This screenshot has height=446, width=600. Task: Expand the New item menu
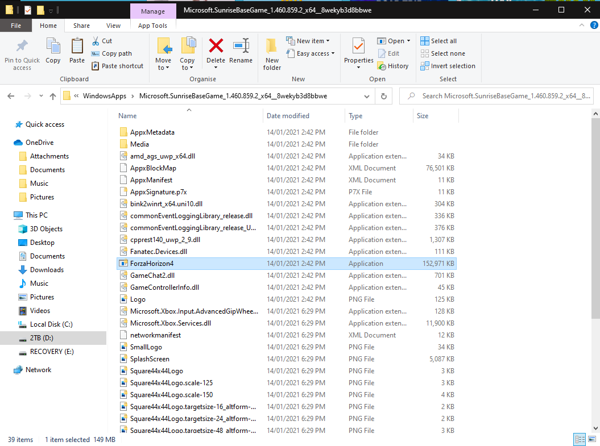(x=308, y=41)
